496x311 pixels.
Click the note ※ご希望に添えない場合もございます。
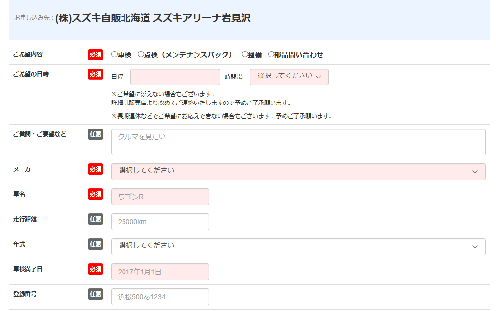[164, 94]
